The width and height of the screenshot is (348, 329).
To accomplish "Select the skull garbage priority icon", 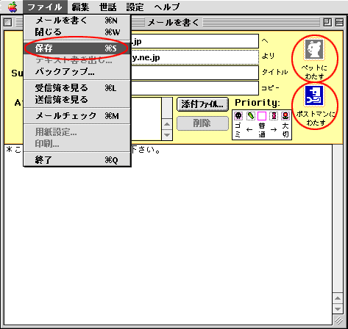I will [x=238, y=116].
